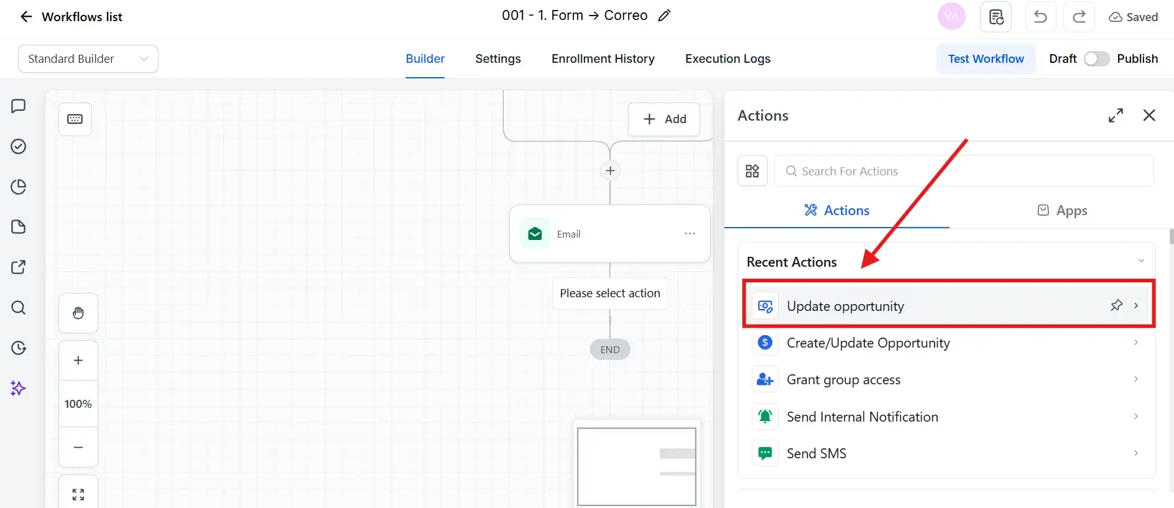Open Standard Builder dropdown

[x=88, y=58]
